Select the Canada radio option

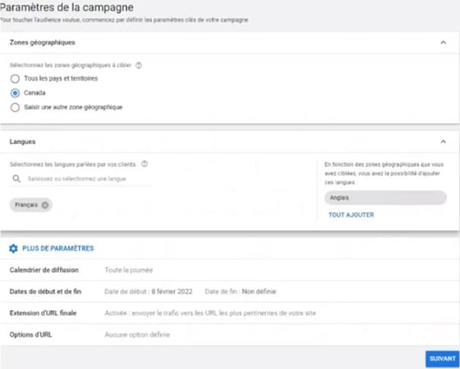(15, 93)
